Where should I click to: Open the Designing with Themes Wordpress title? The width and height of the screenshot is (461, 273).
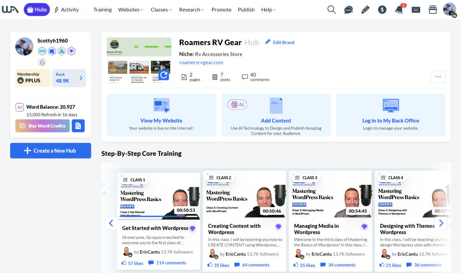pos(407,229)
